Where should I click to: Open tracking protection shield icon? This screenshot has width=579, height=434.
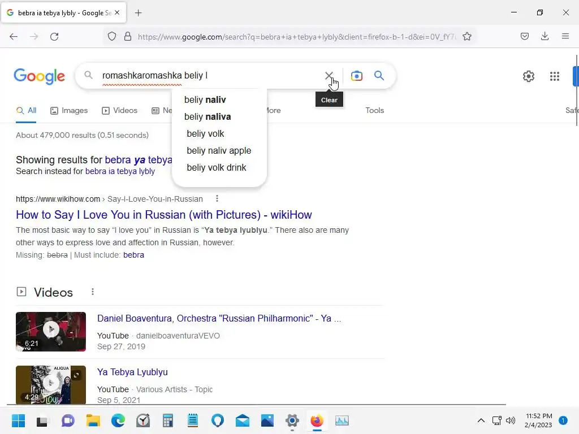tap(112, 37)
